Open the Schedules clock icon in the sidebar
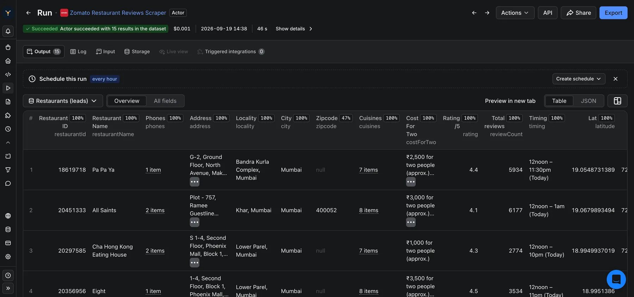The image size is (634, 297). point(8,129)
